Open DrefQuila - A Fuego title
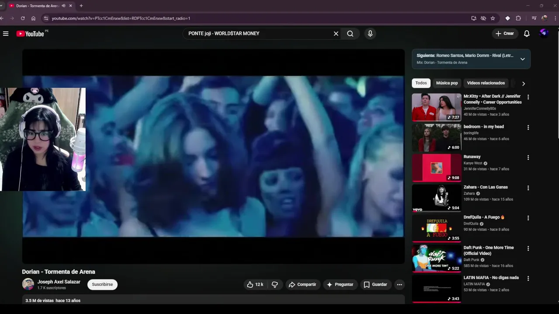The image size is (559, 314). [x=484, y=217]
